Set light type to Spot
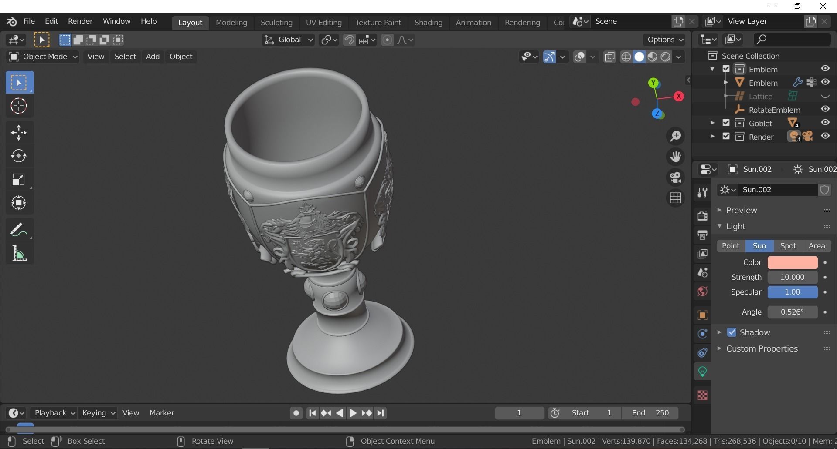837x449 pixels. coord(788,246)
